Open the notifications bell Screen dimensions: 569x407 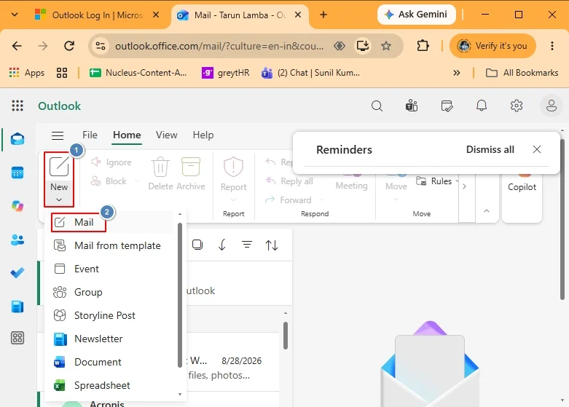482,106
